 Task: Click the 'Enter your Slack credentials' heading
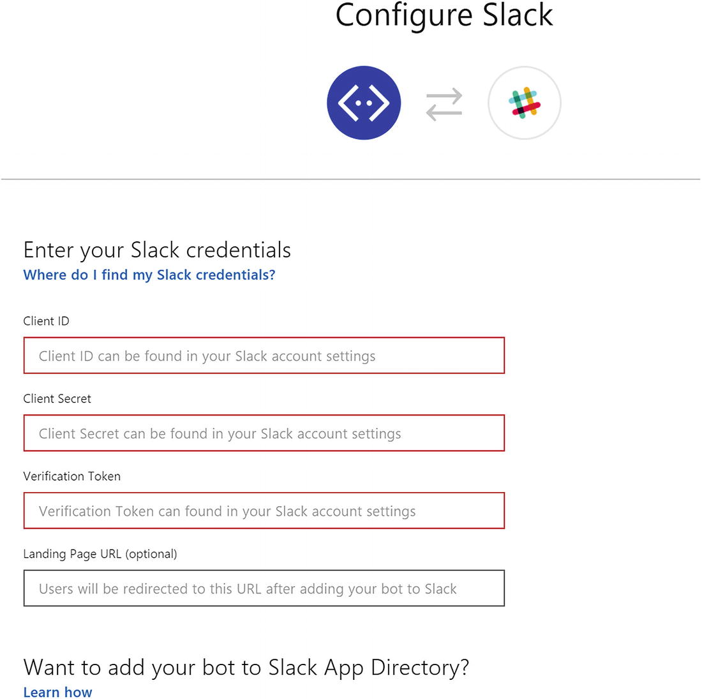(x=157, y=250)
